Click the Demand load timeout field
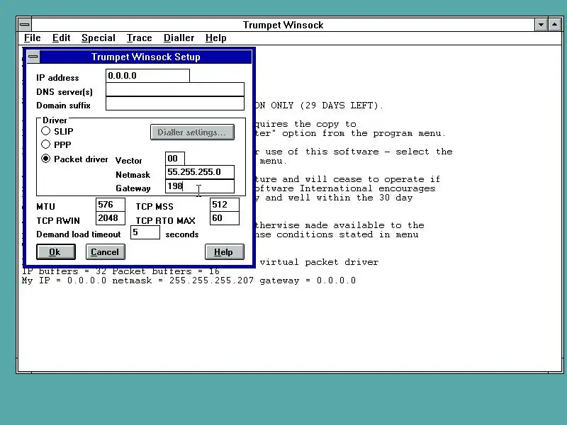This screenshot has width=567, height=425. pyautogui.click(x=145, y=232)
